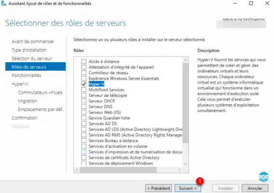Image resolution: width=274 pixels, height=193 pixels.
Task: Click the horizontal scroll left arrow
Action: coord(77,170)
